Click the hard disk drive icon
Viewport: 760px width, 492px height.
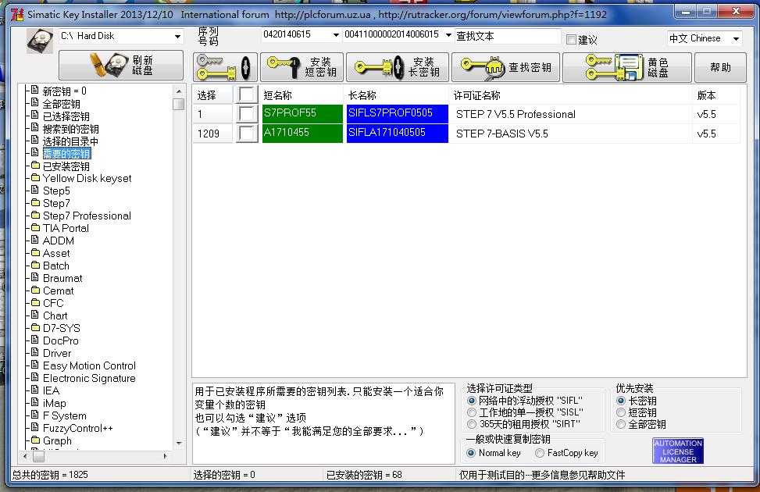click(39, 41)
